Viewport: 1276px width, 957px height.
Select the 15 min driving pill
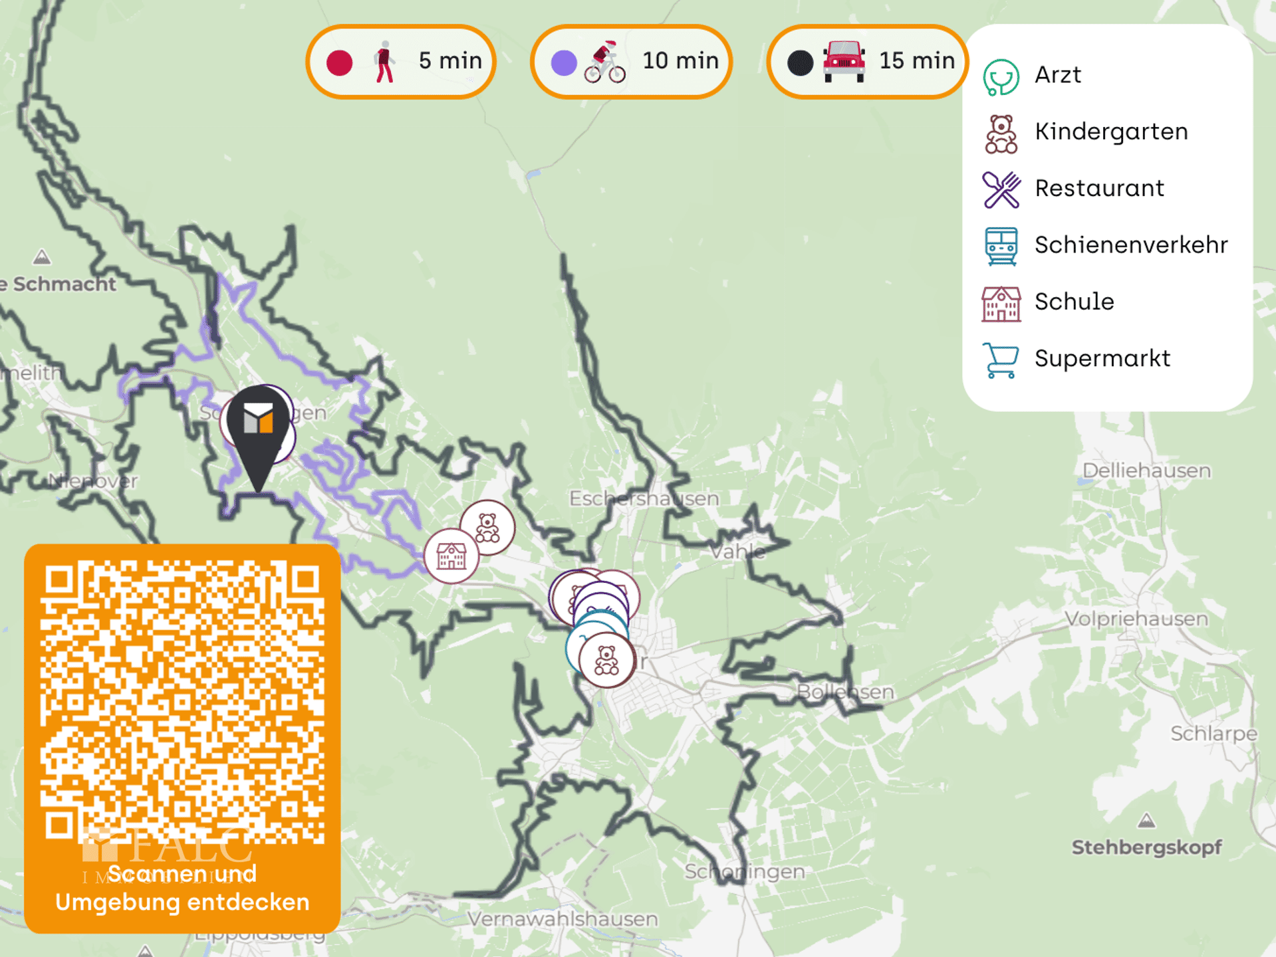pos(867,62)
